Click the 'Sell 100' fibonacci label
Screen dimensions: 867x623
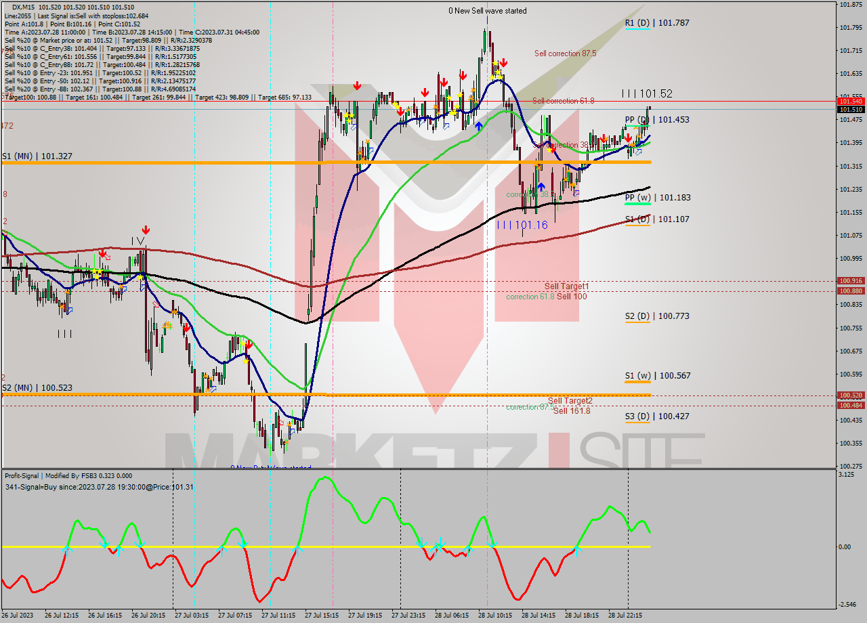coord(572,297)
